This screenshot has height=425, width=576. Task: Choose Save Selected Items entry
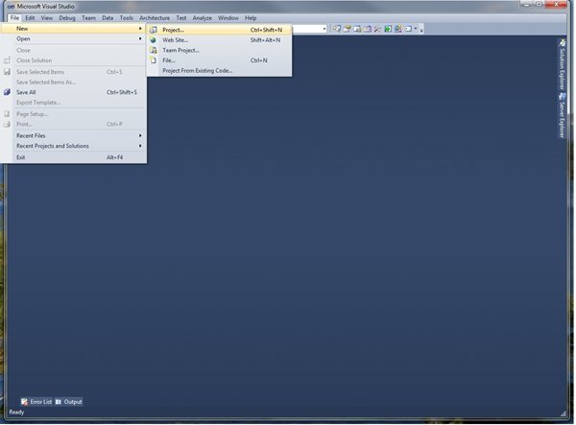coord(74,72)
